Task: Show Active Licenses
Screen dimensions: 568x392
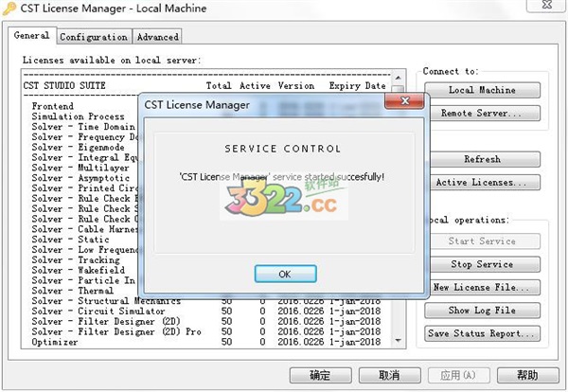Action: [482, 182]
